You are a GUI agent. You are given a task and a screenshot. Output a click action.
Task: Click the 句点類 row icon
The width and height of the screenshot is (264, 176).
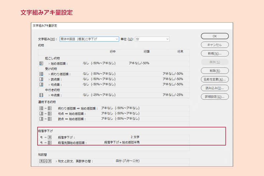(41, 85)
